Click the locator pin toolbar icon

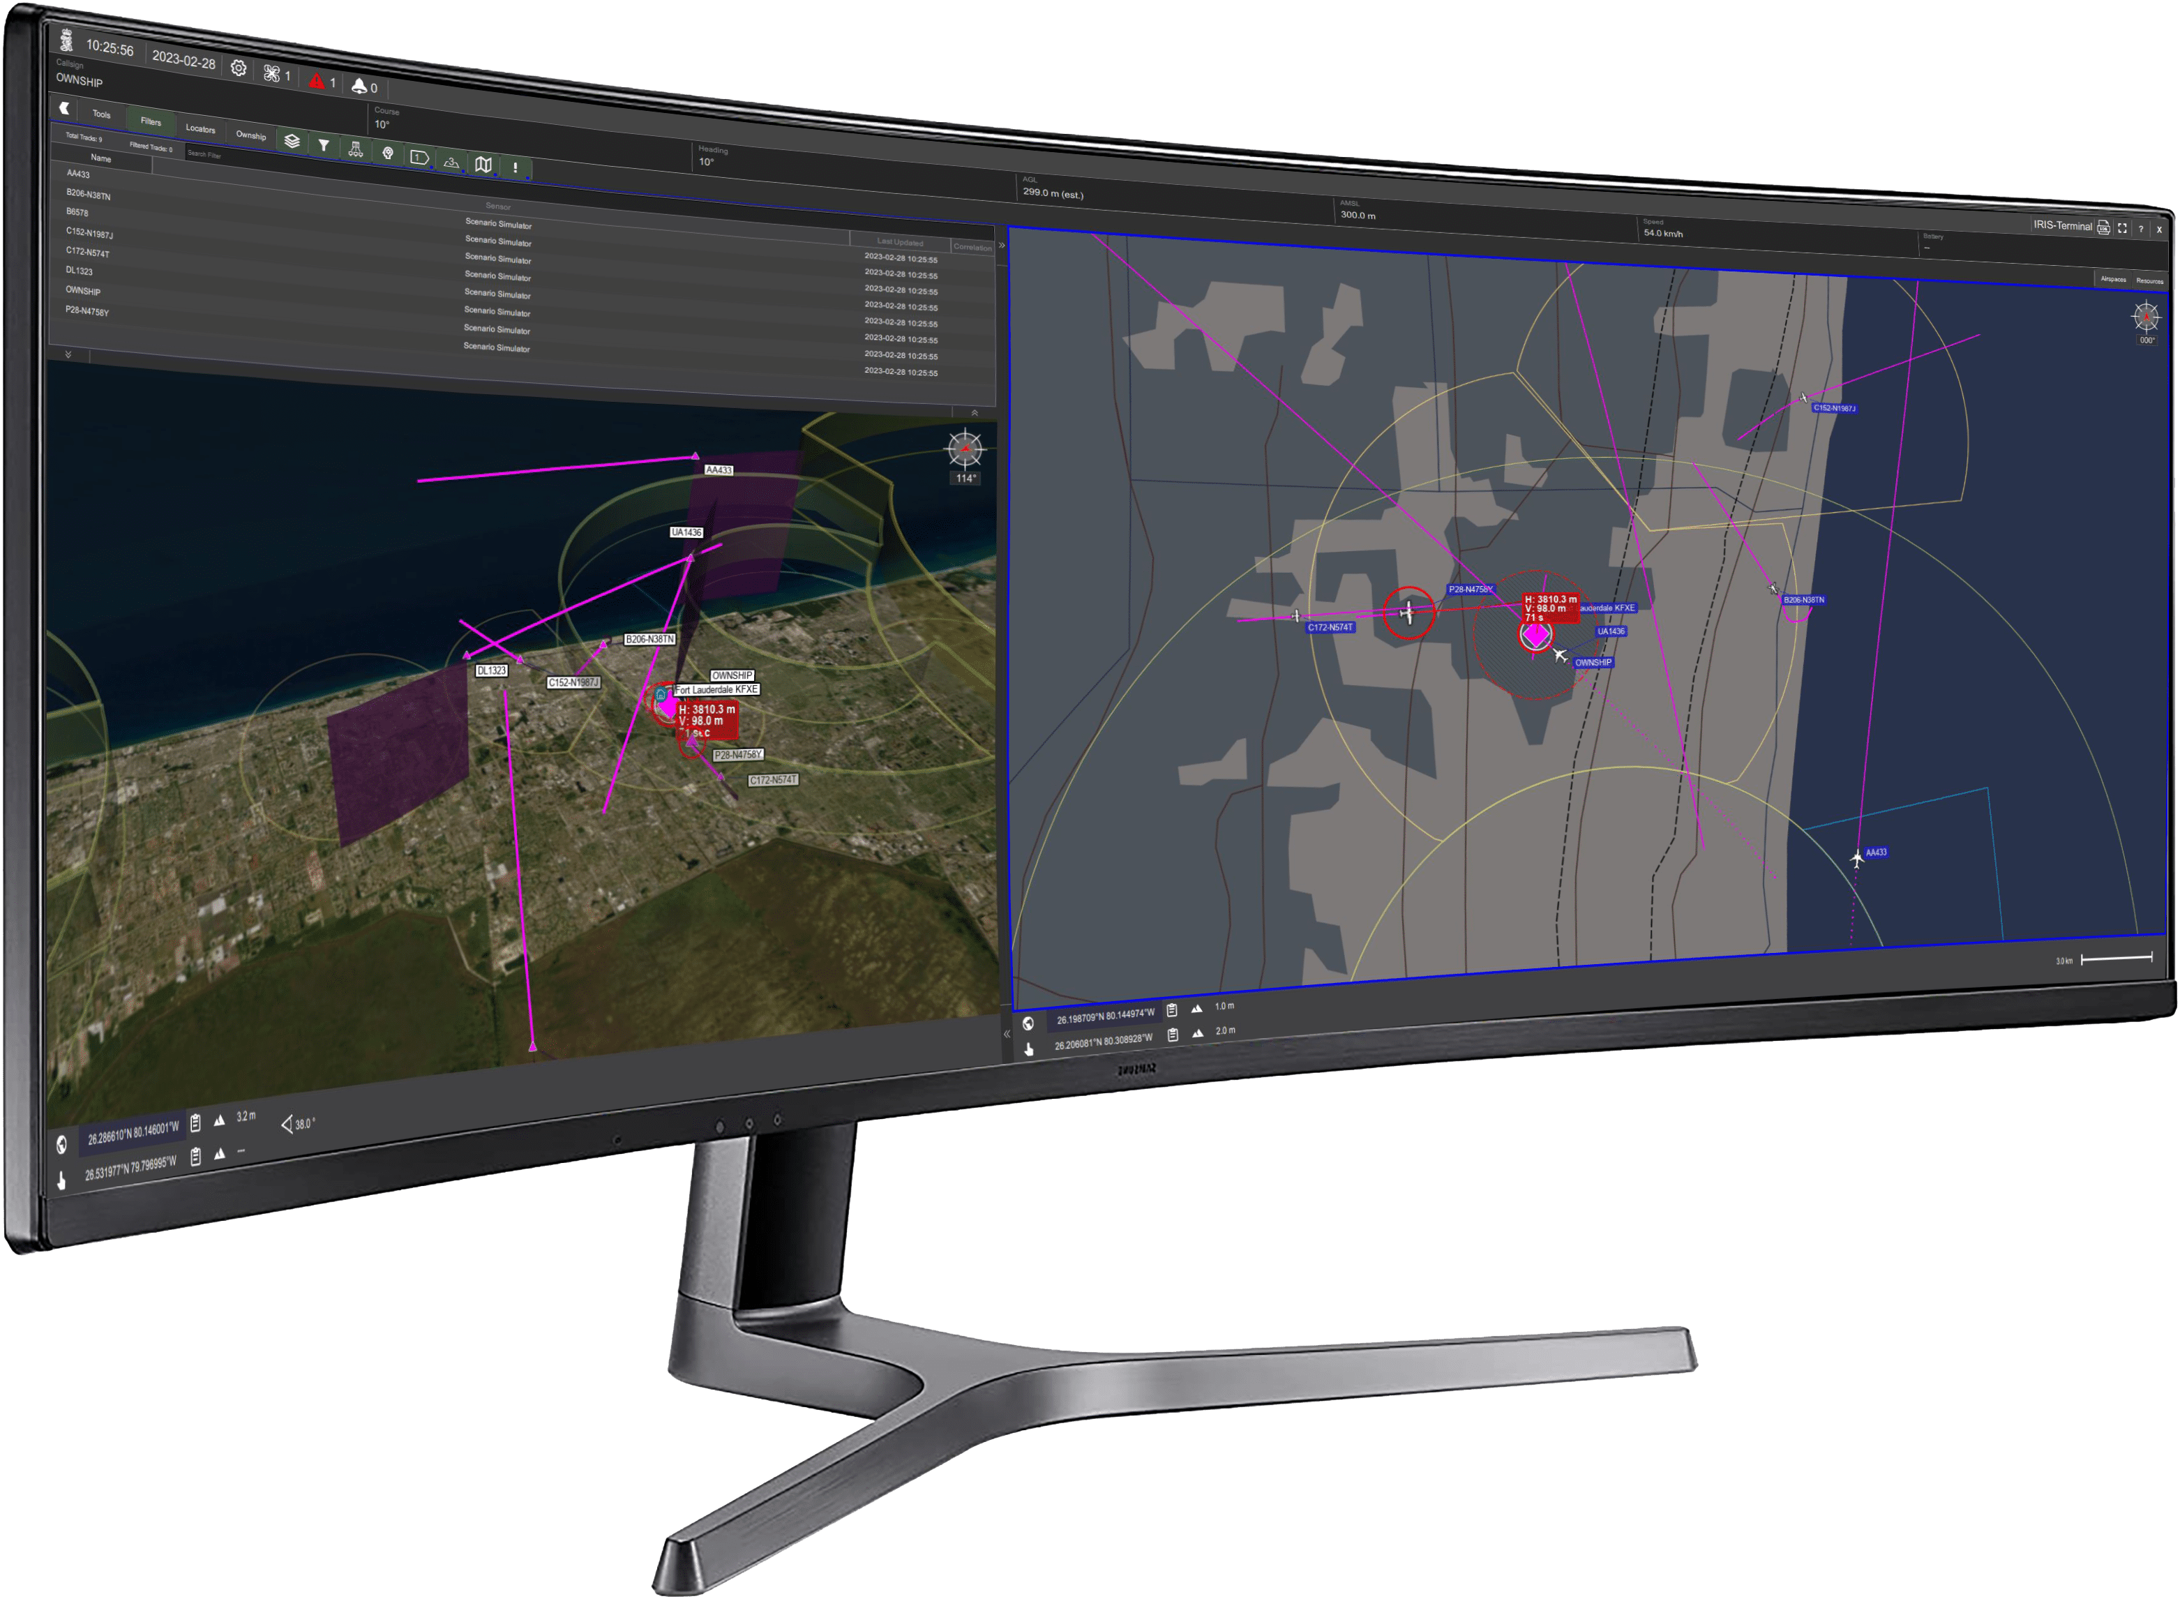pyautogui.click(x=388, y=153)
